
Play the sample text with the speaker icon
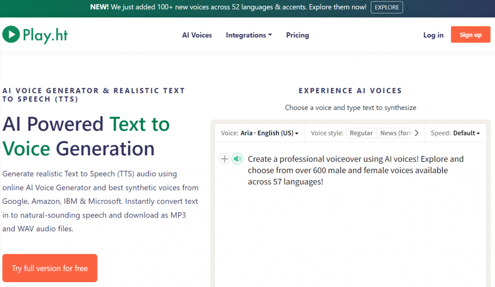237,159
